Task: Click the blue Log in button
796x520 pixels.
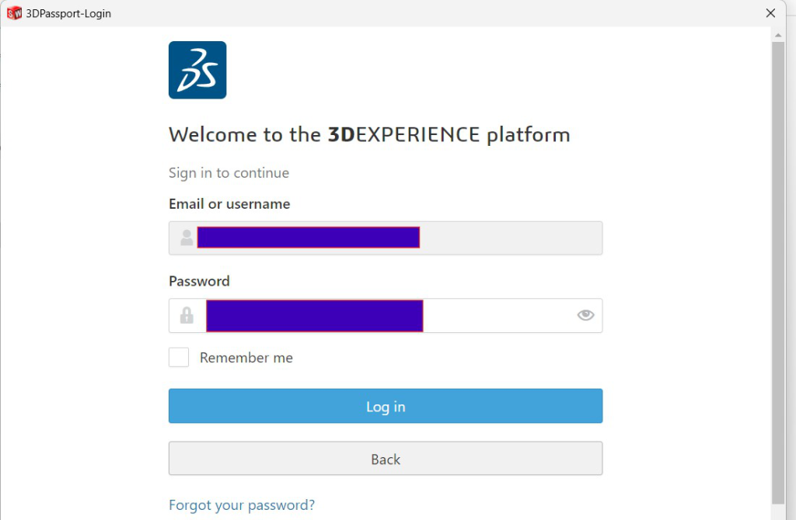Action: point(386,406)
